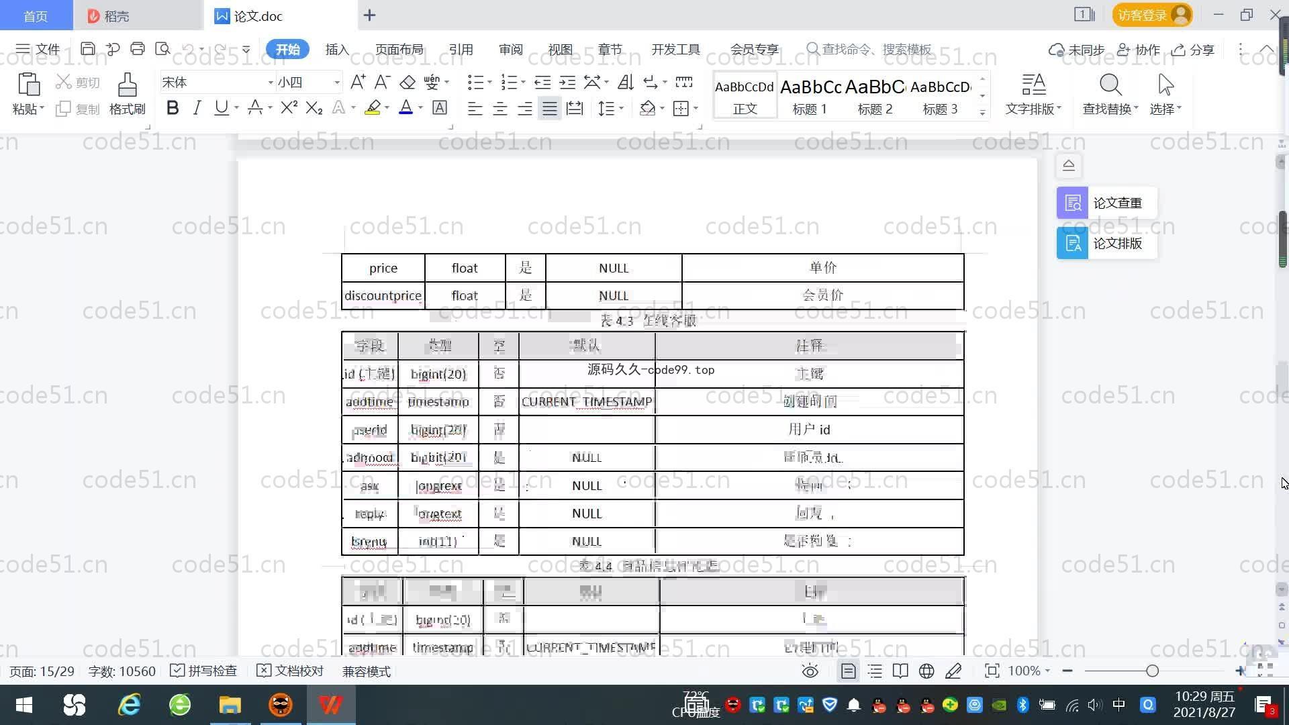This screenshot has height=725, width=1289.
Task: Open the font size dropdown 小四
Action: 337,83
